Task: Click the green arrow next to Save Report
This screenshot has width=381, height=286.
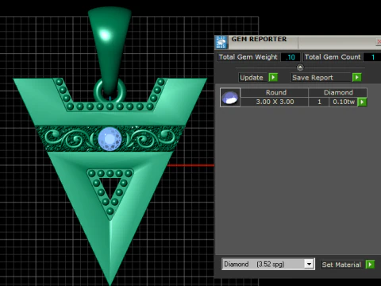Action: point(357,77)
